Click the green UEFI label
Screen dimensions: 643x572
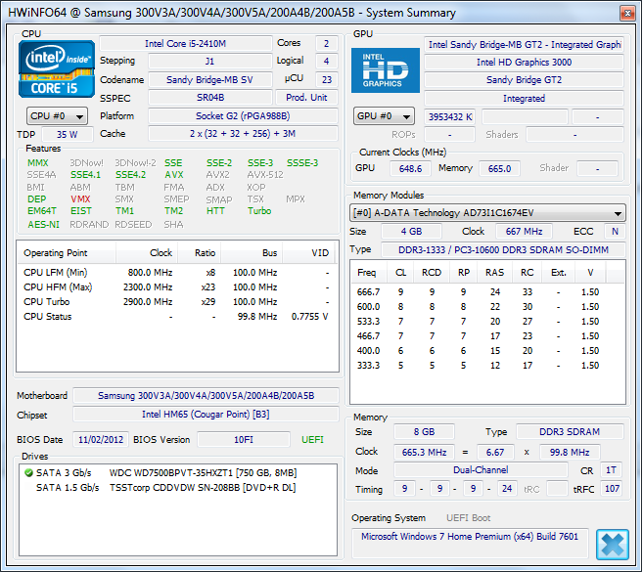point(312,440)
